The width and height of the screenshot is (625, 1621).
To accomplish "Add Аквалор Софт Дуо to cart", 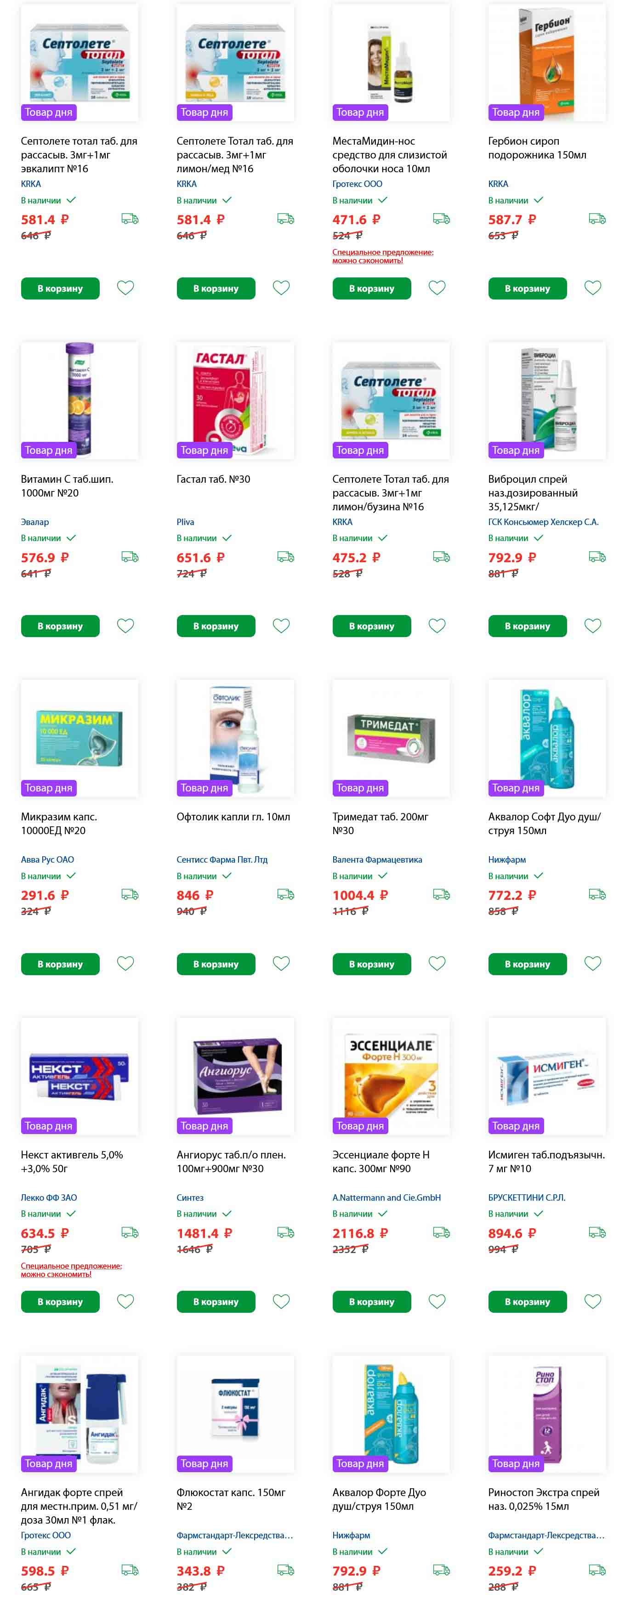I will tap(528, 964).
